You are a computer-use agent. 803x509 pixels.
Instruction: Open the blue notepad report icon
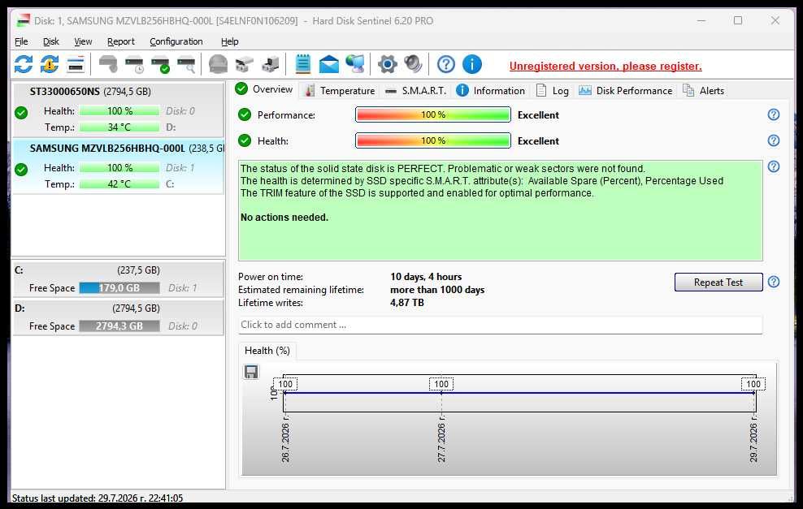point(302,64)
